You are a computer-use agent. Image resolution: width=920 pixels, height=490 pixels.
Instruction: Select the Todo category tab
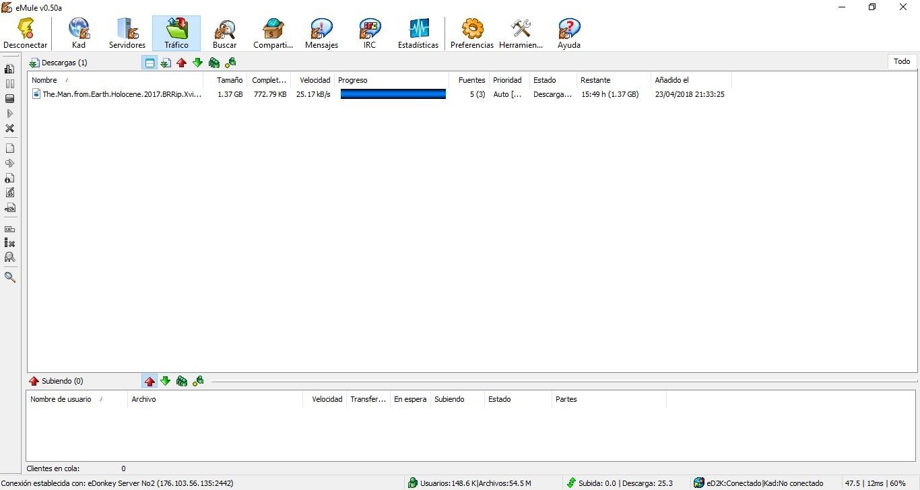tap(902, 61)
